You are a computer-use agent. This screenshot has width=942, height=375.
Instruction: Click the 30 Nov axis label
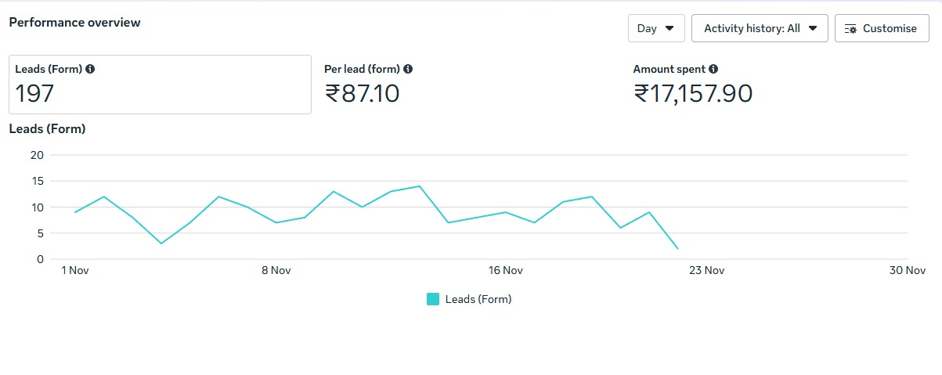(x=908, y=271)
